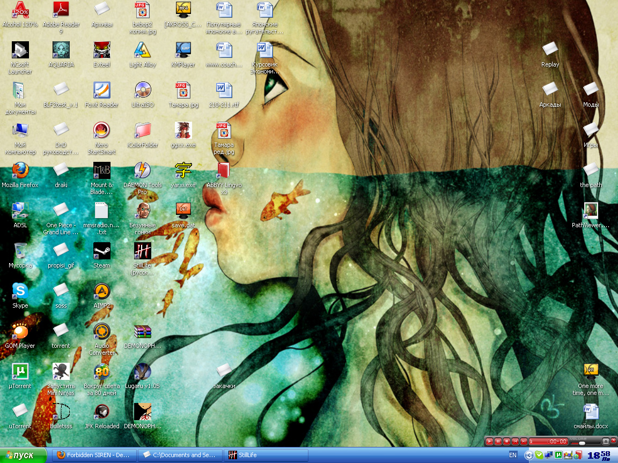618x463 pixels.
Task: Open the Мусорка recycle bin
Action: point(20,256)
